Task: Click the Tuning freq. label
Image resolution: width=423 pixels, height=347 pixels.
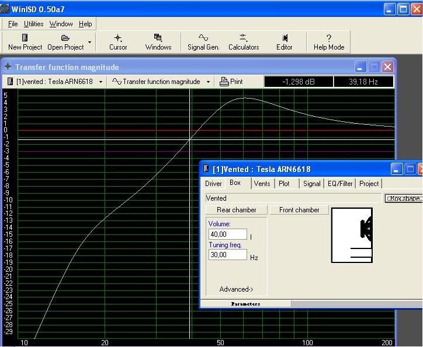Action: [225, 245]
